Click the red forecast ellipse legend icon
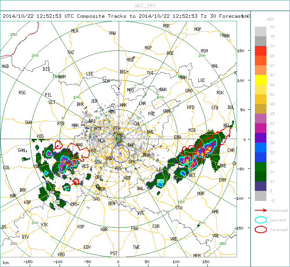290x267 pixels. point(261,230)
